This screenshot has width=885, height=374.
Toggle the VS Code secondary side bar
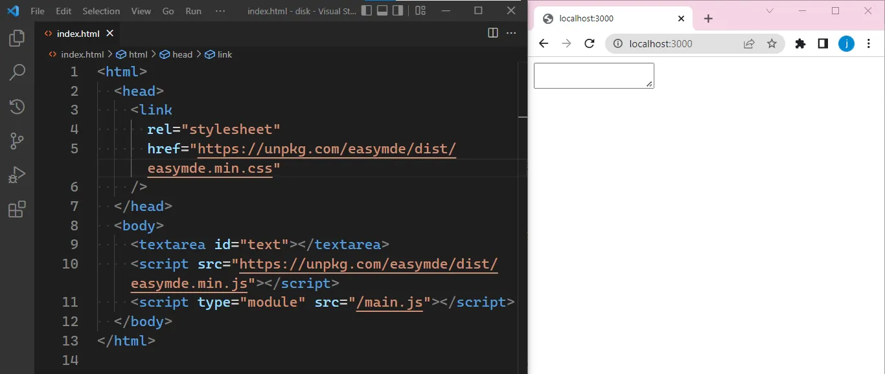[398, 10]
